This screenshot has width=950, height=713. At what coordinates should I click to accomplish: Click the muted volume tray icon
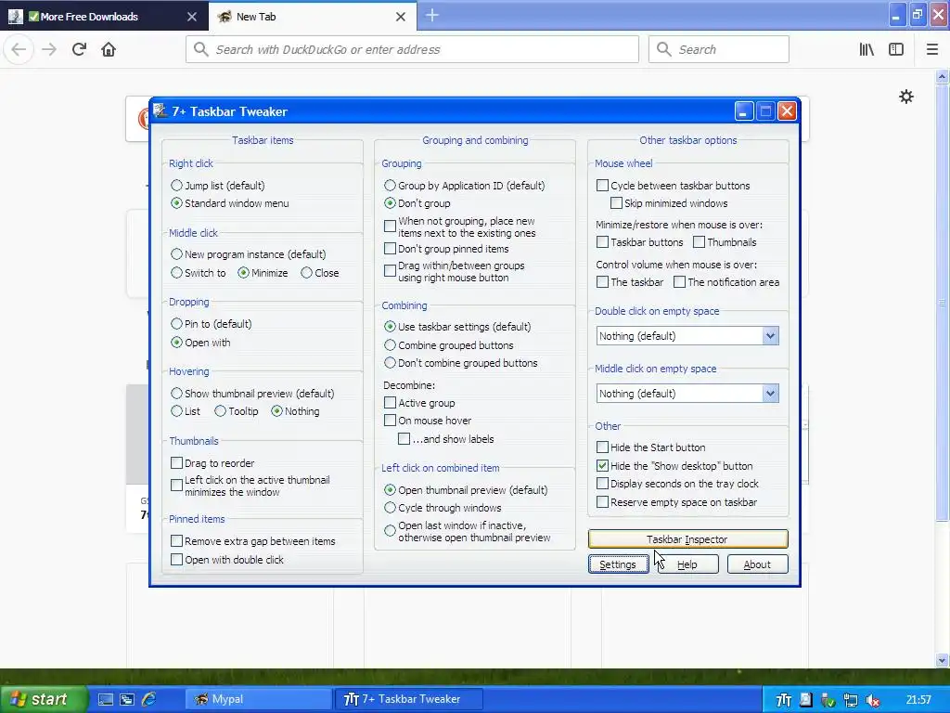873,700
